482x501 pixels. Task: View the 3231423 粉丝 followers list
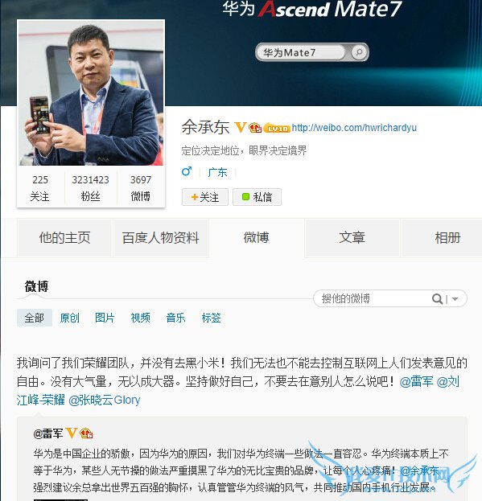coord(90,188)
